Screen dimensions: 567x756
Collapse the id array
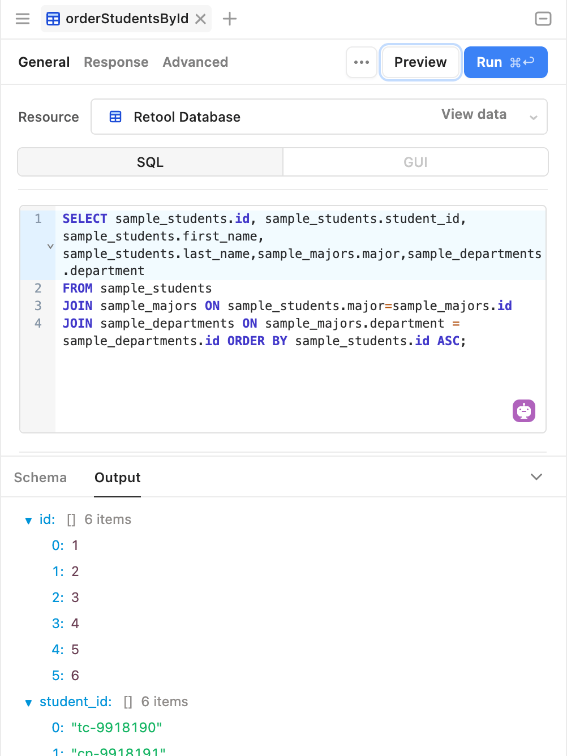[x=28, y=521]
